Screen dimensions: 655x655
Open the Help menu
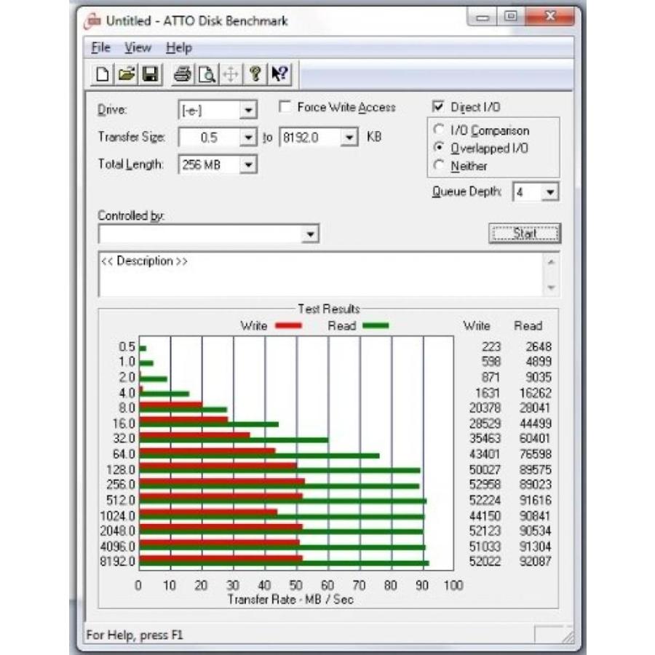point(179,47)
